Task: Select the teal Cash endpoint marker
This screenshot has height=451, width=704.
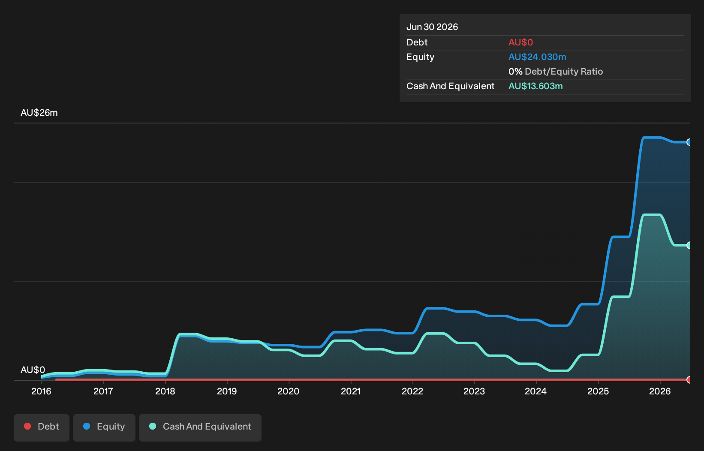Action: 689,245
